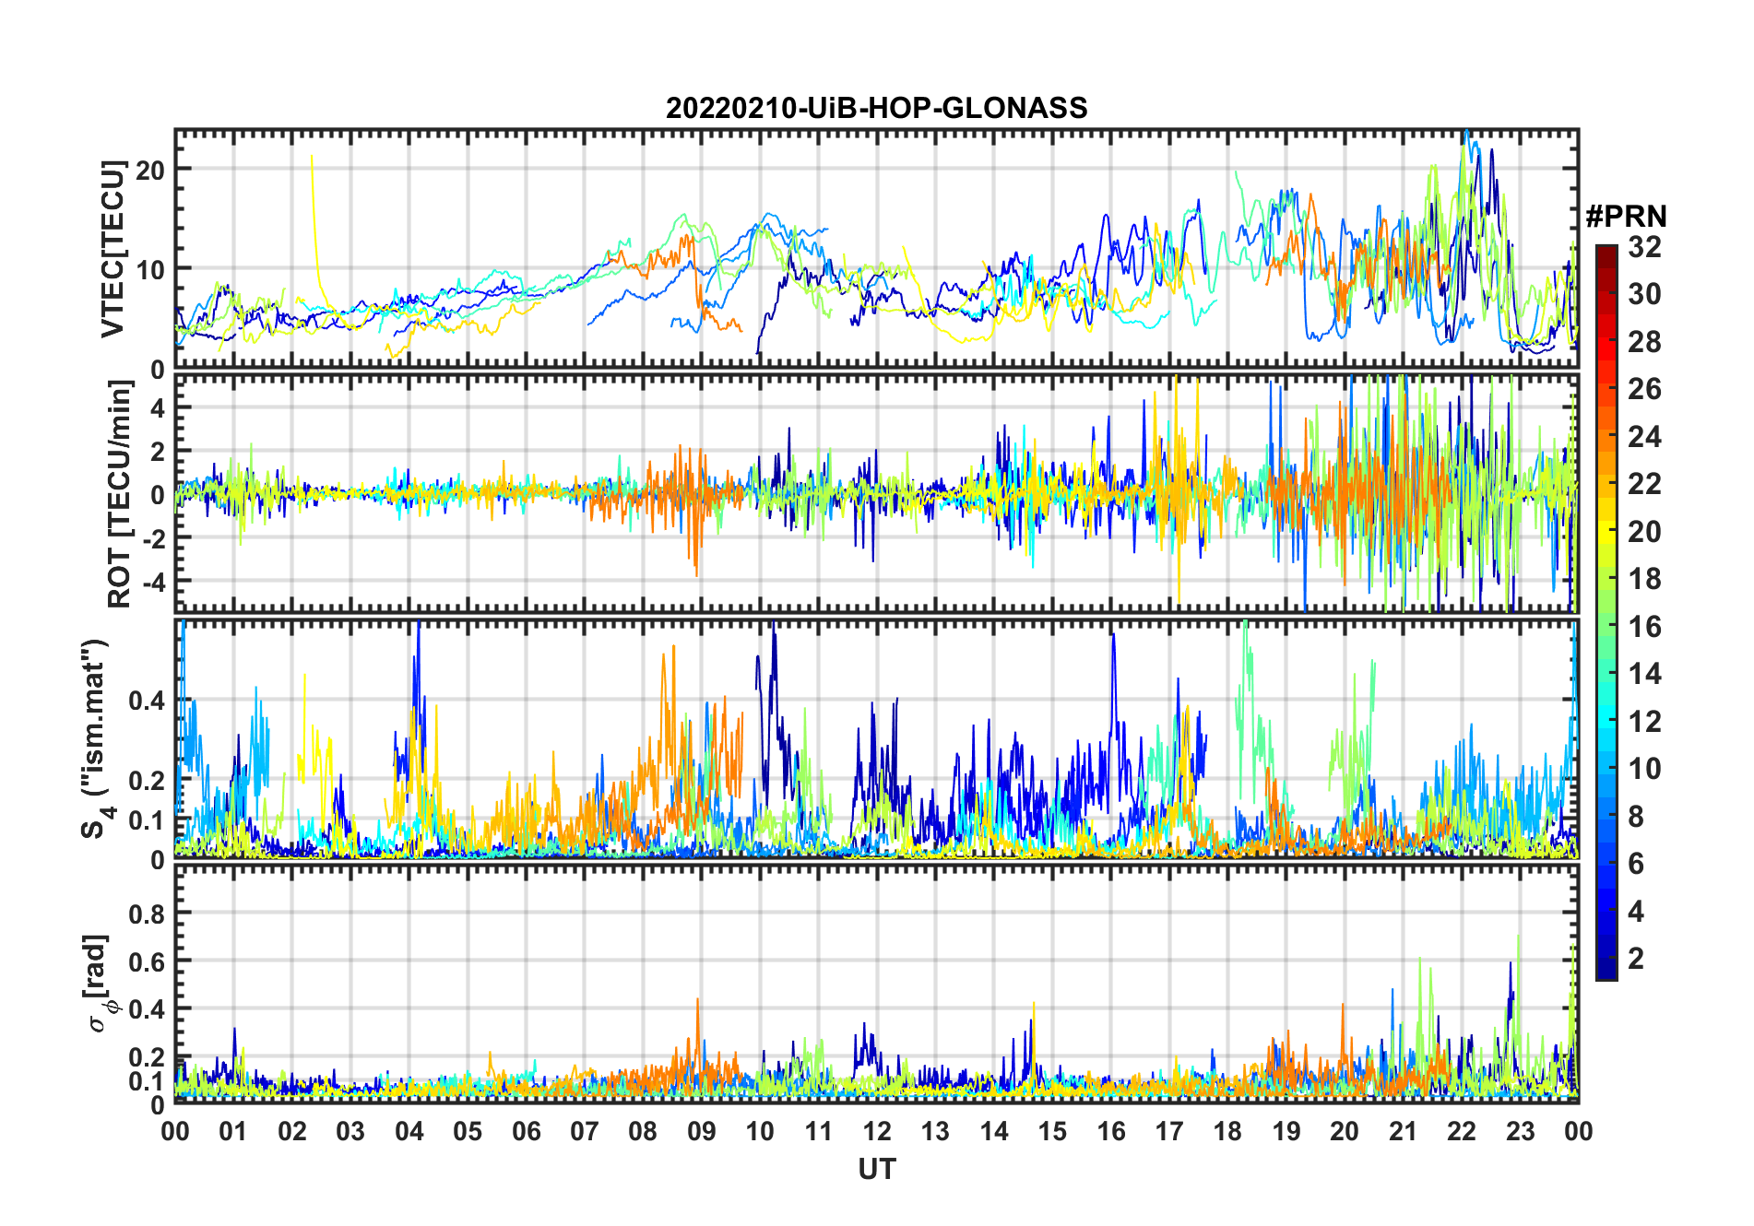
Task: Click x-axis tick label 12
Action: coord(877,1131)
